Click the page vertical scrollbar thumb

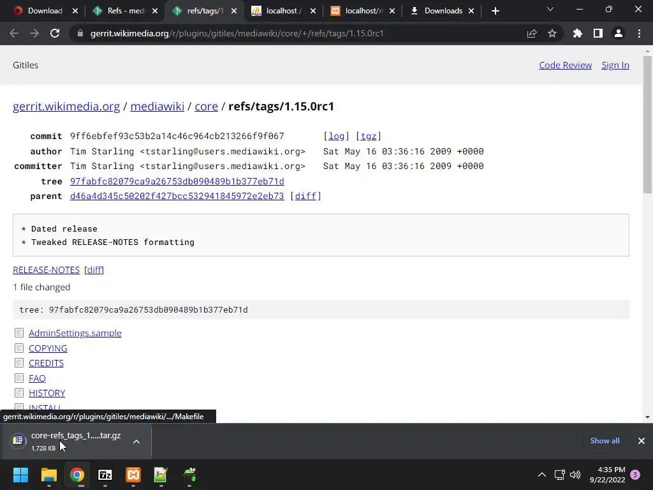647,125
